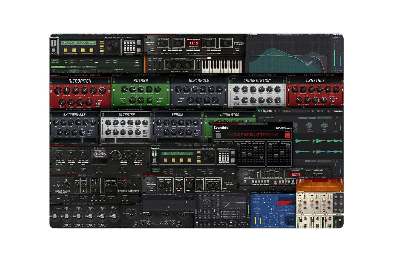Viewport: 393px width, 262px height.
Task: Click the previous preset arrow above Micropitch
Action: pyautogui.click(x=70, y=75)
